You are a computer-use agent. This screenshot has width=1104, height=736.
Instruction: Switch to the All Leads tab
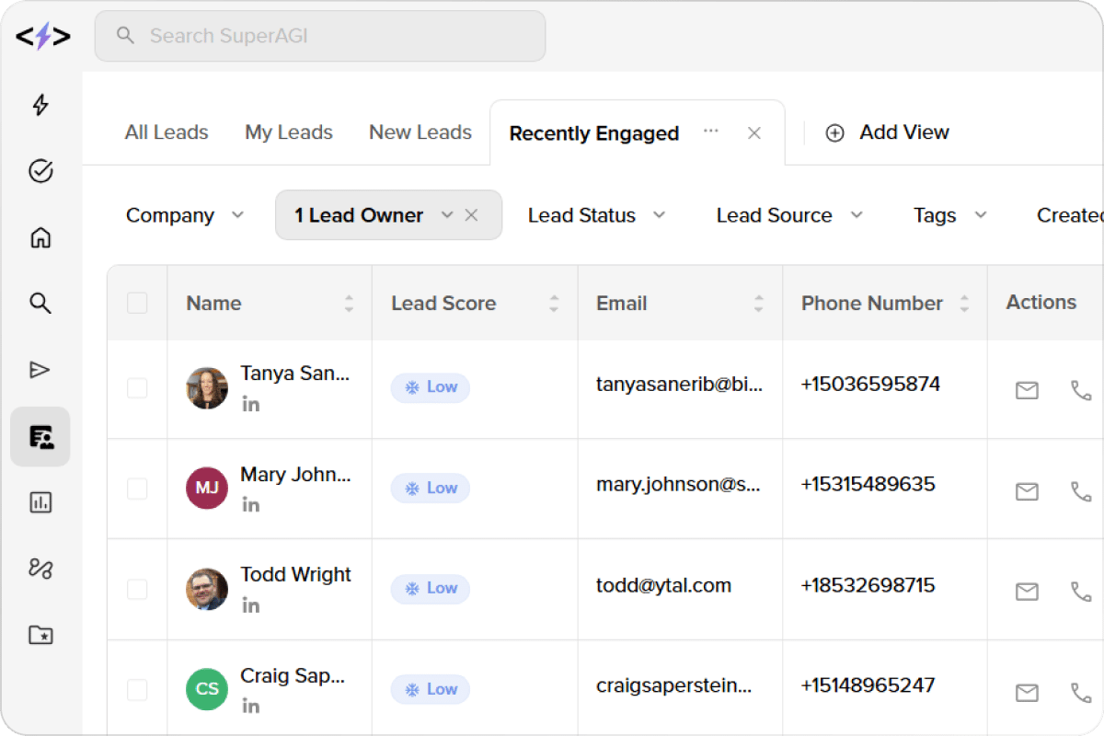167,132
